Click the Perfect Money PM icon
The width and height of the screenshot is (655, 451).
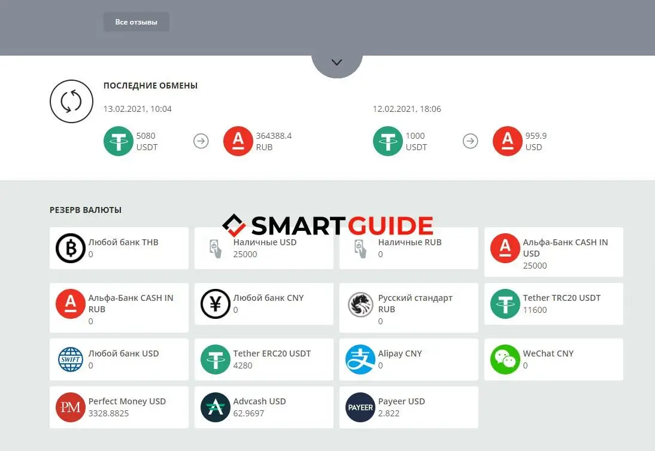tap(71, 407)
